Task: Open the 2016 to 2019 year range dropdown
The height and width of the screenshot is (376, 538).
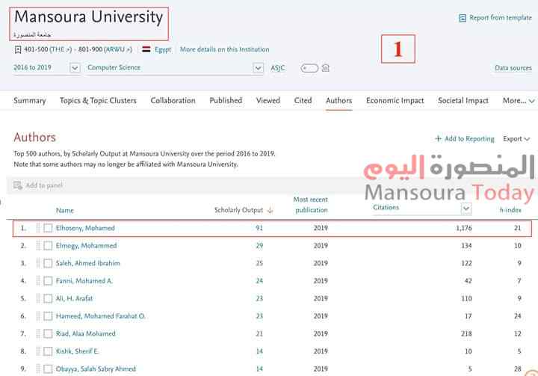Action: coord(75,68)
